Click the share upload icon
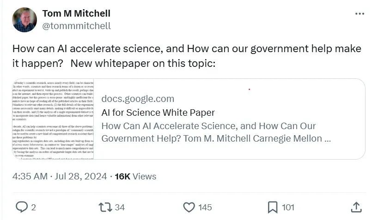This screenshot has width=372, height=220. (x=356, y=207)
